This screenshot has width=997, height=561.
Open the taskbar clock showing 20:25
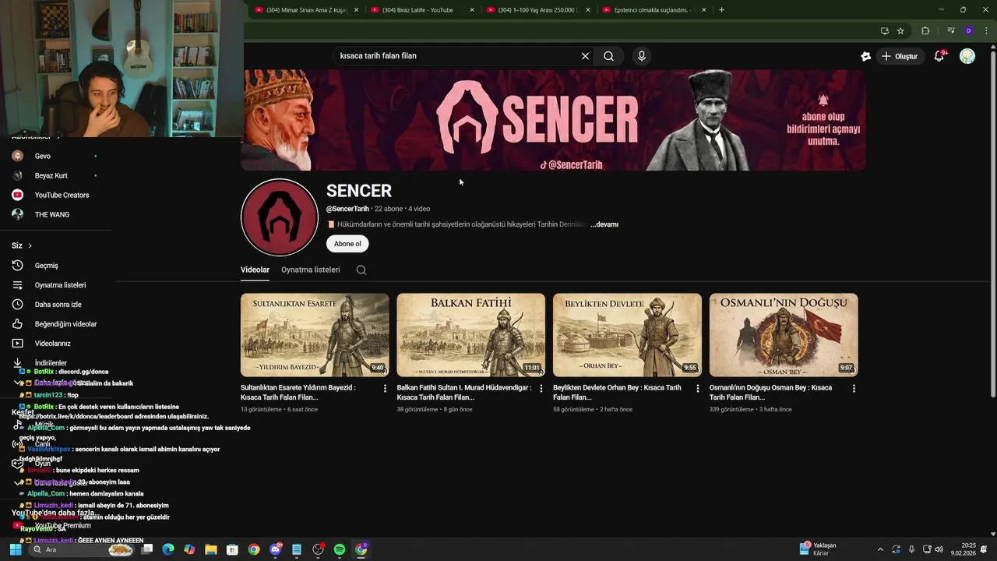[963, 549]
